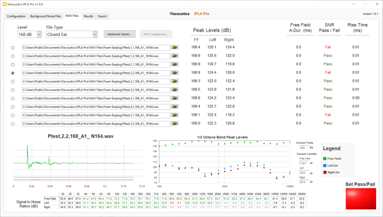Browse folder for Ptest,5,1 file row

click(175, 115)
